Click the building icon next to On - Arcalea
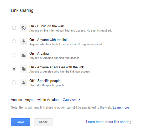 tap(24, 55)
